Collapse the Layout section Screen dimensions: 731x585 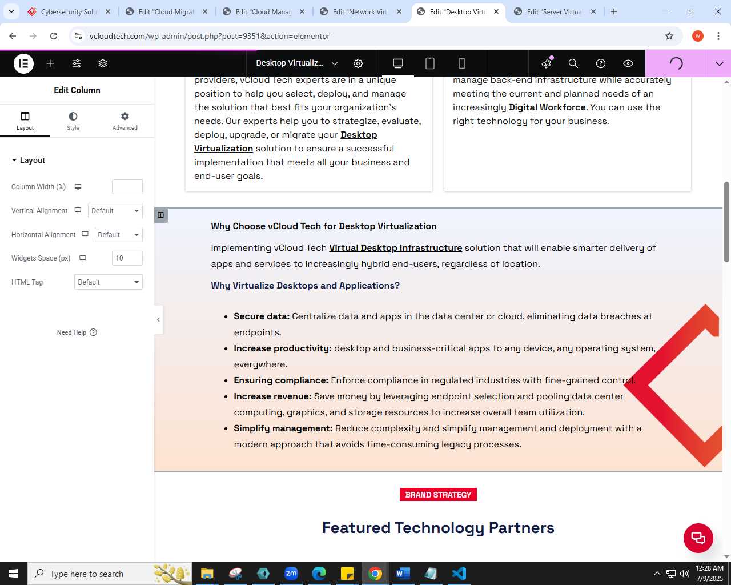28,161
